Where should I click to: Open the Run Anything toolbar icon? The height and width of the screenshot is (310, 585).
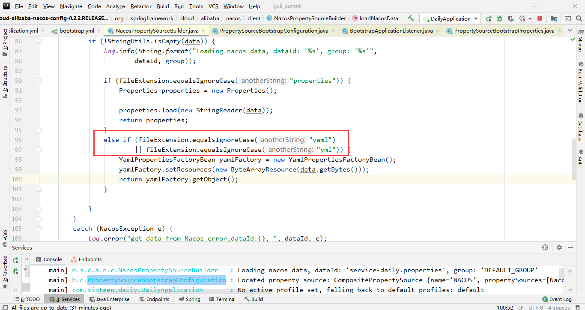[568, 18]
